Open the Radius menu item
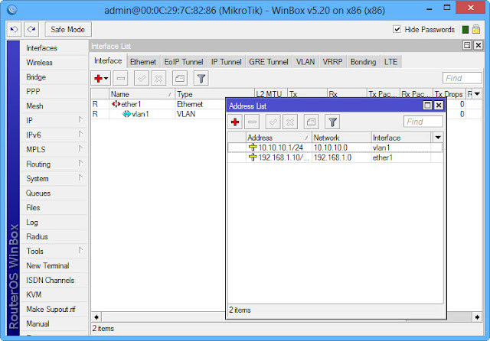The width and height of the screenshot is (490, 341). coord(54,236)
